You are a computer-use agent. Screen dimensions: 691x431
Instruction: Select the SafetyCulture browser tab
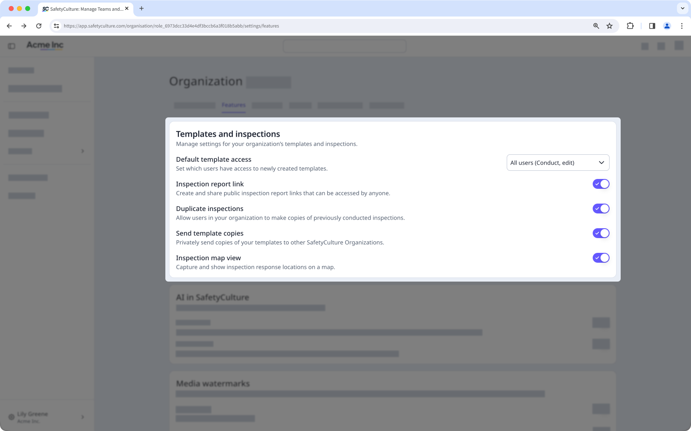(x=86, y=9)
